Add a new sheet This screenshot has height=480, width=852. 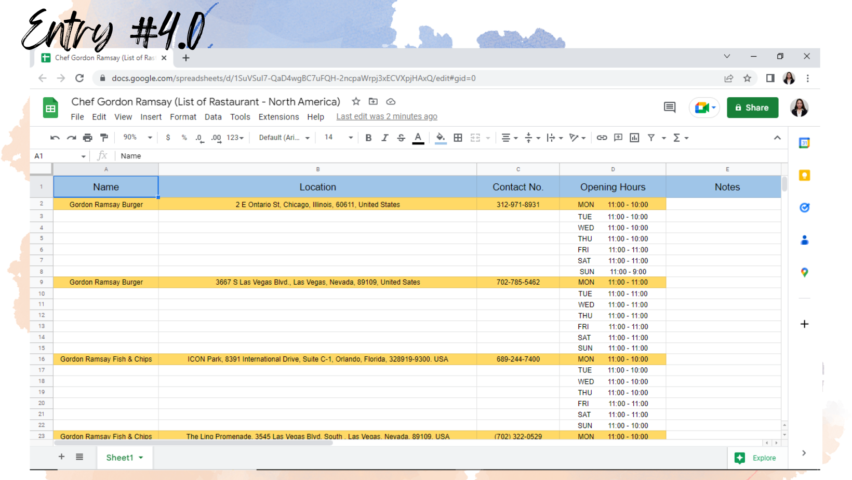click(x=61, y=457)
